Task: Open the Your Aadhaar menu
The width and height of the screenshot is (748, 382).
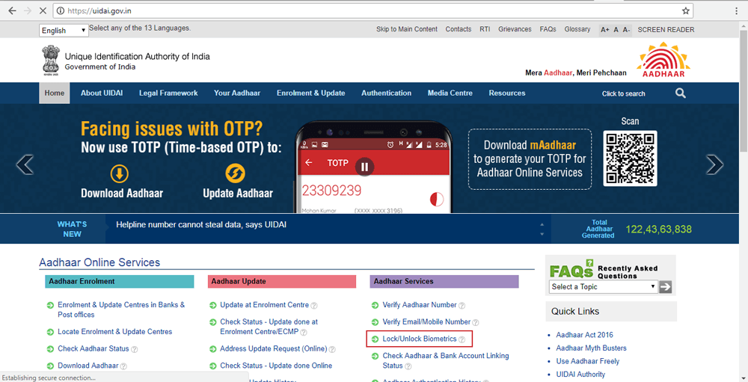Action: click(x=237, y=93)
